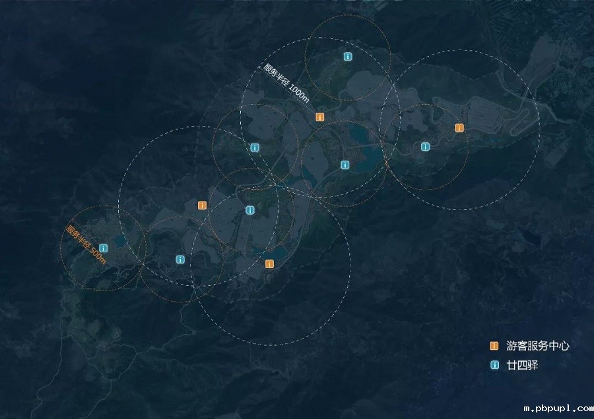Click the blue icon in the legend
The width and height of the screenshot is (594, 419).
coord(494,365)
